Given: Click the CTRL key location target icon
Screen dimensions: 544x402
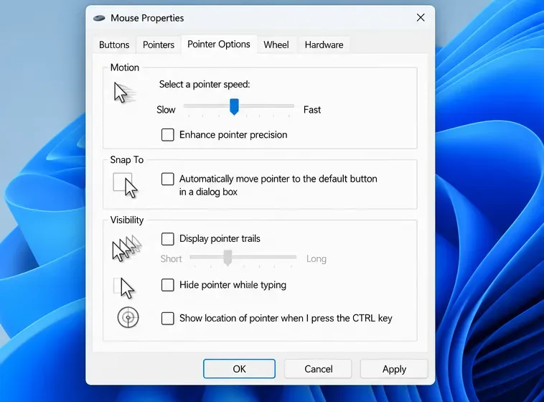Looking at the screenshot, I should [128, 317].
